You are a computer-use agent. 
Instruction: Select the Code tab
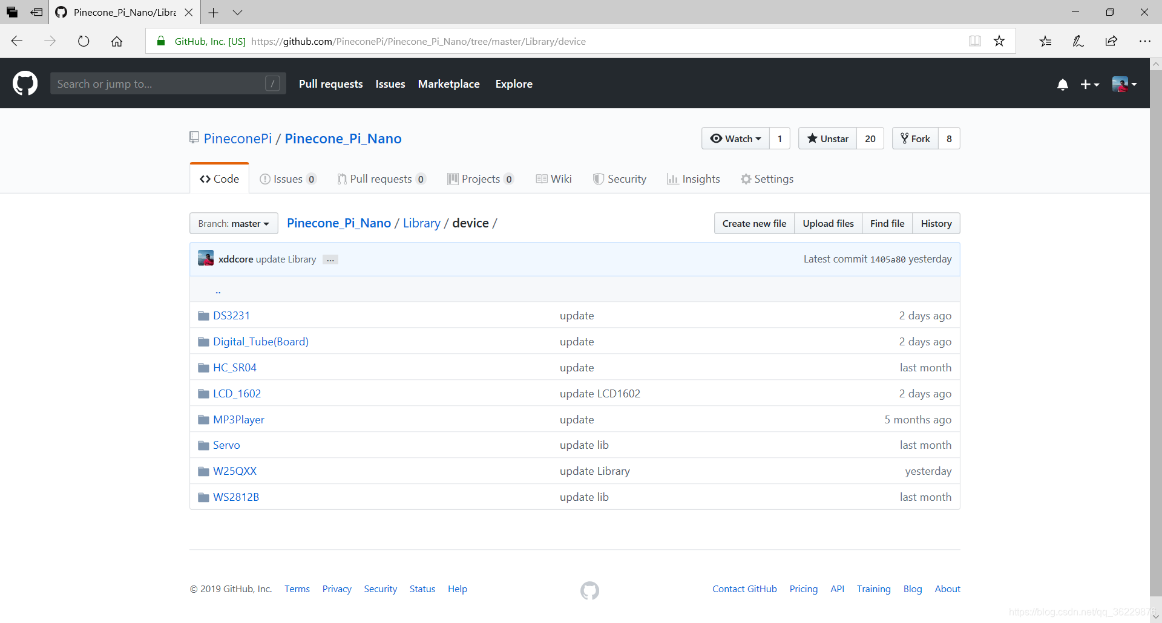tap(219, 178)
